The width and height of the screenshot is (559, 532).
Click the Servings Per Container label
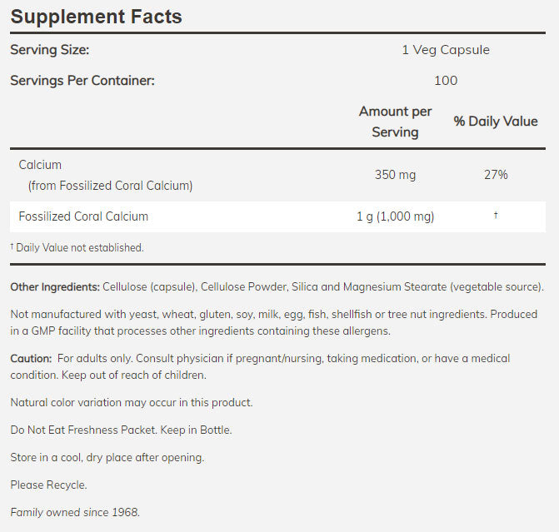click(x=82, y=81)
